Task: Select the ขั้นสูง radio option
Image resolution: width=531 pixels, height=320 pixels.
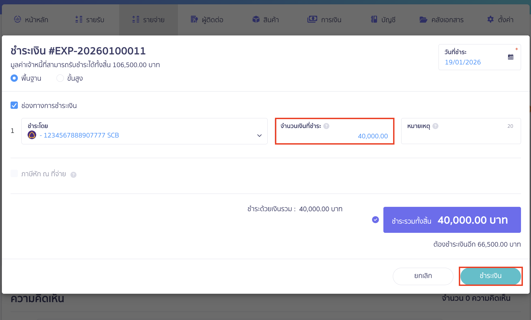Action: pos(60,78)
